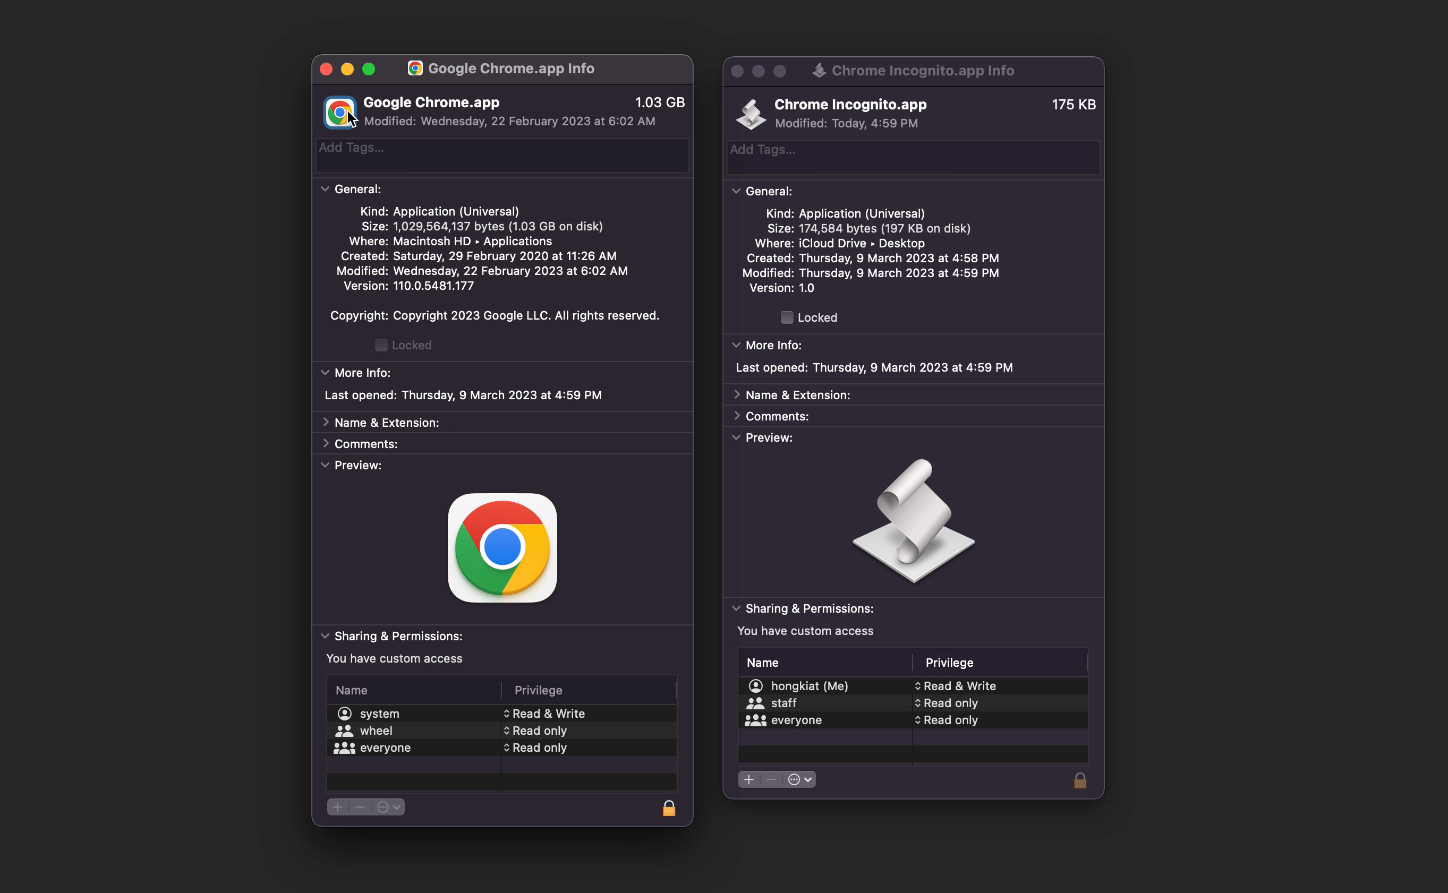Viewport: 1448px width, 893px height.
Task: Click the Chrome Incognito title bar proxy icon
Action: 819,71
